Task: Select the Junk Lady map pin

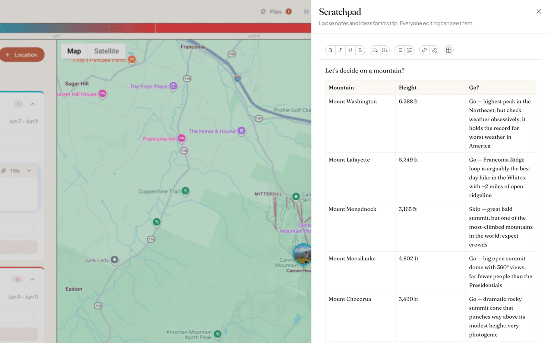Action: click(x=114, y=260)
